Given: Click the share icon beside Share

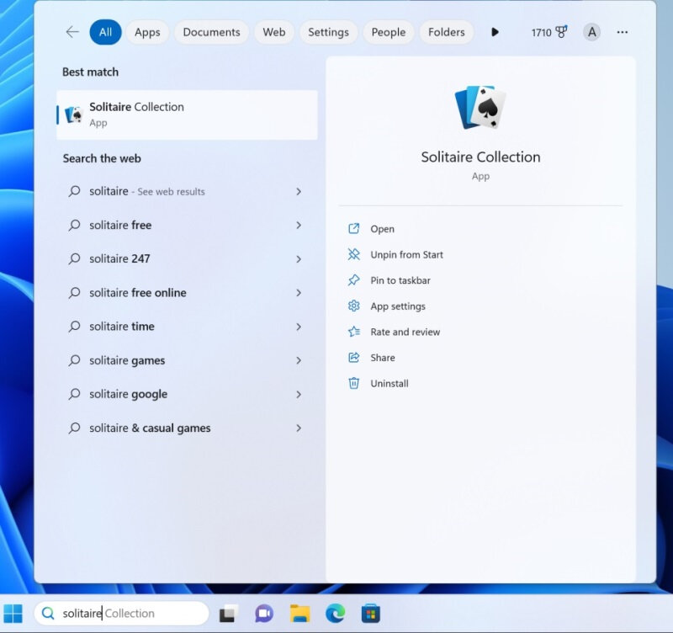Looking at the screenshot, I should 353,357.
